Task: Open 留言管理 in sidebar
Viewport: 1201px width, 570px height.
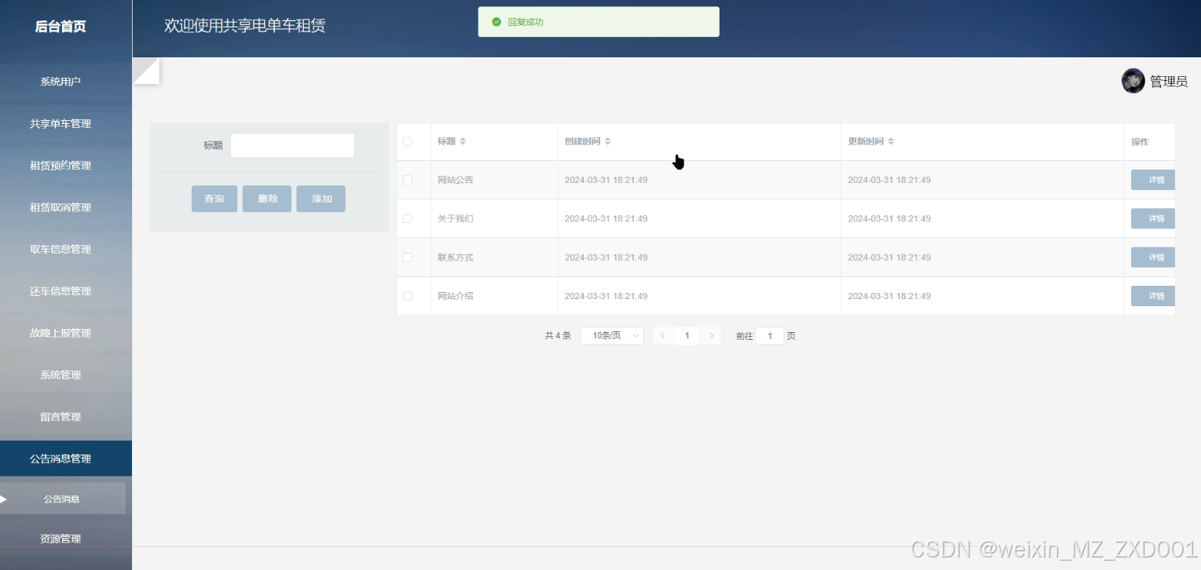Action: [60, 417]
